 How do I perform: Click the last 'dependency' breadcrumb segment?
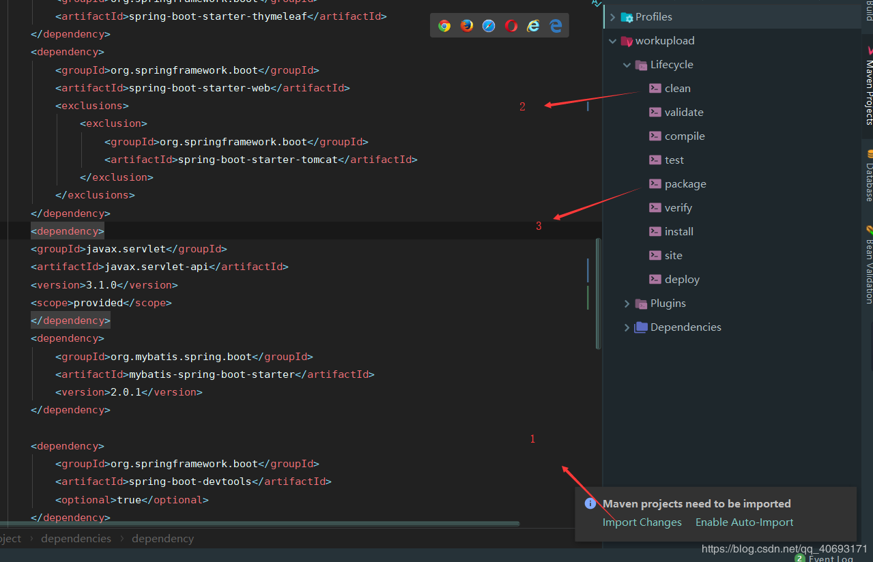(162, 538)
